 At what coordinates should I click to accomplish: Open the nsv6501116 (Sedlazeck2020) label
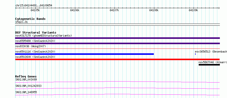tap(35, 52)
